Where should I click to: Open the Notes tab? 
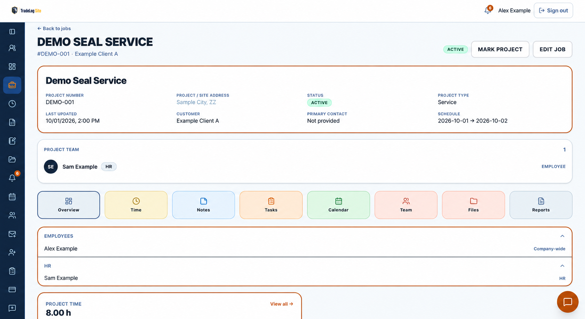pyautogui.click(x=203, y=205)
